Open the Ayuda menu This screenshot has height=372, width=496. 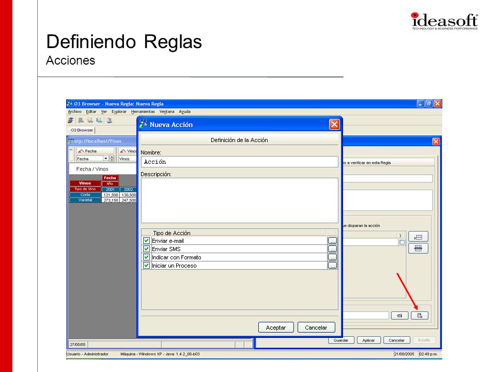[x=185, y=112]
